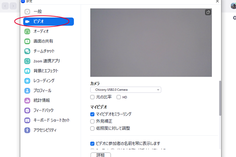Click the Zoom連携アプリ icon

[27, 61]
